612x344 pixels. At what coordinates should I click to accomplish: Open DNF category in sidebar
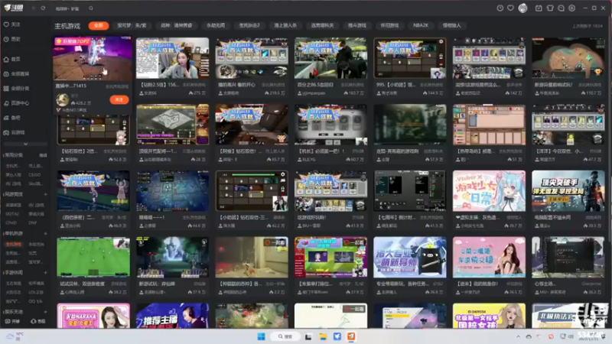click(32, 222)
